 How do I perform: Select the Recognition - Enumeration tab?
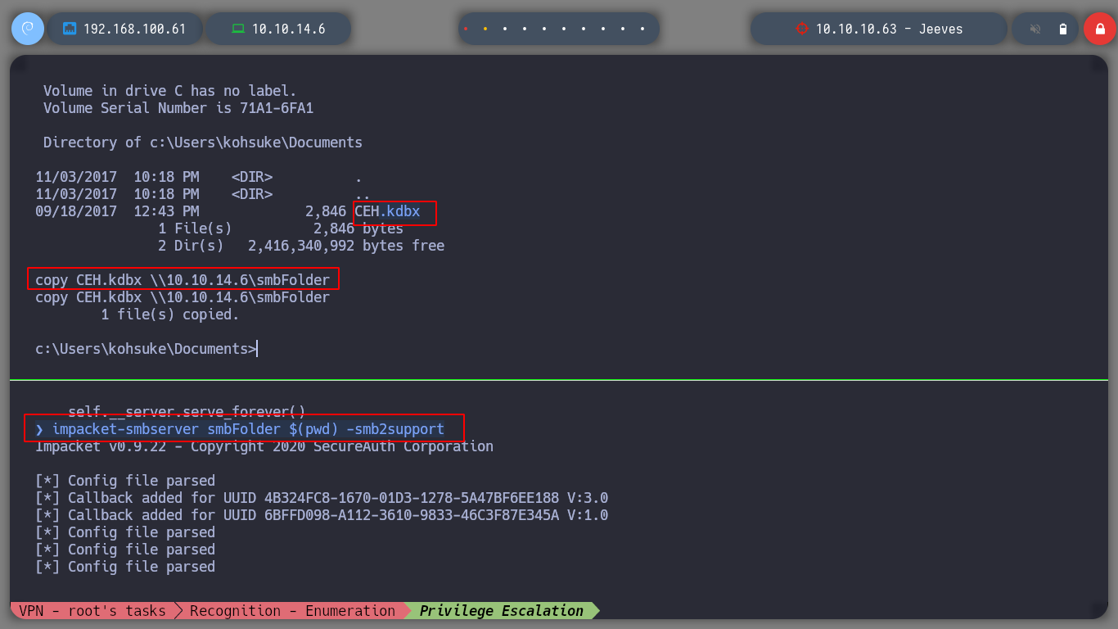coord(292,611)
